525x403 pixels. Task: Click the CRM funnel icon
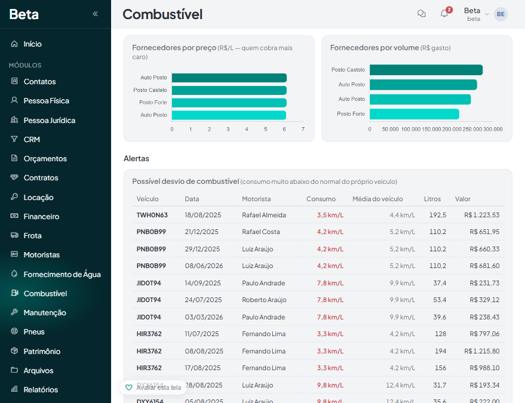14,139
